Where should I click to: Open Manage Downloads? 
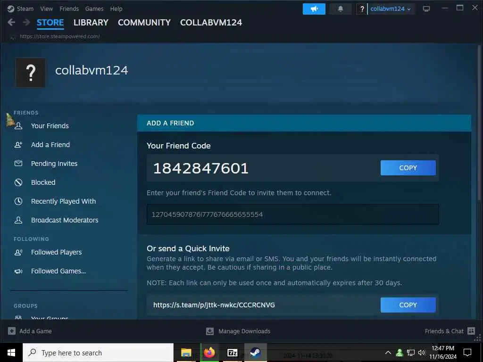tap(244, 331)
